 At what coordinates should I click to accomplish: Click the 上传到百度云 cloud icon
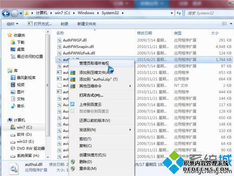73,104
